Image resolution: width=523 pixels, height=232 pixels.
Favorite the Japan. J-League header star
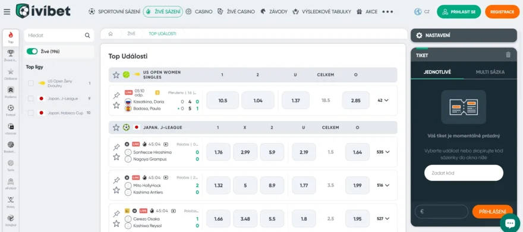(116, 128)
